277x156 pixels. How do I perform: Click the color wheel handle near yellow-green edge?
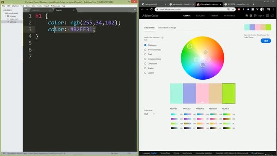[x=190, y=46]
